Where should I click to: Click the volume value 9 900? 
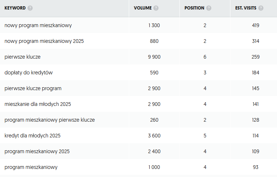coord(154,57)
